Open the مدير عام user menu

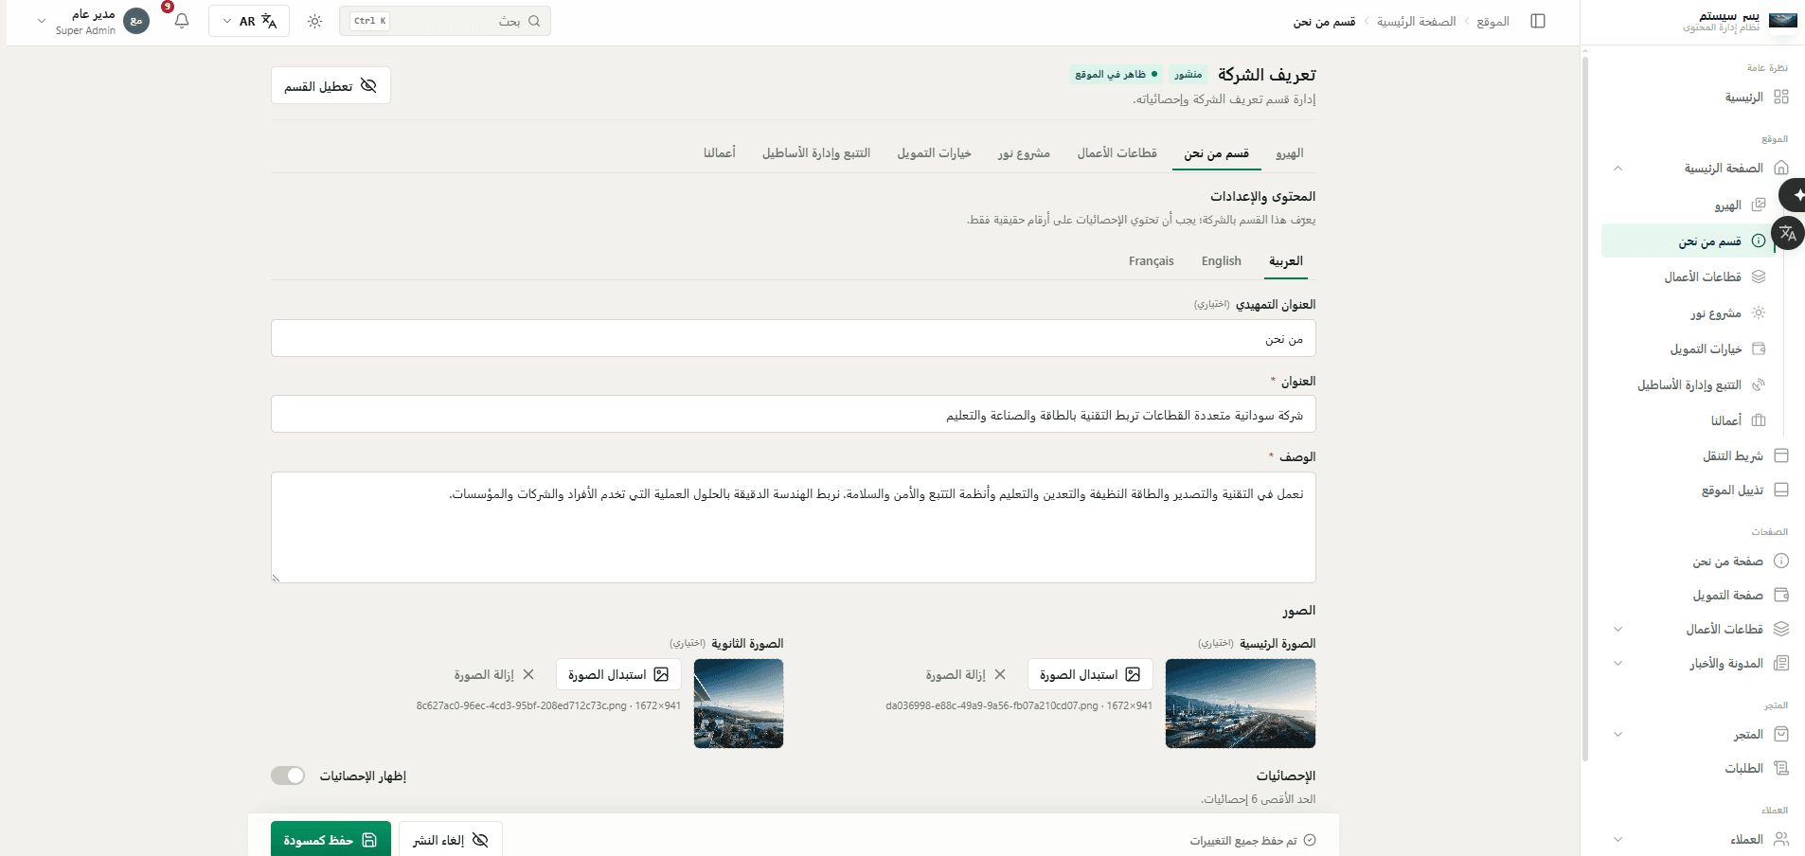pyautogui.click(x=91, y=21)
